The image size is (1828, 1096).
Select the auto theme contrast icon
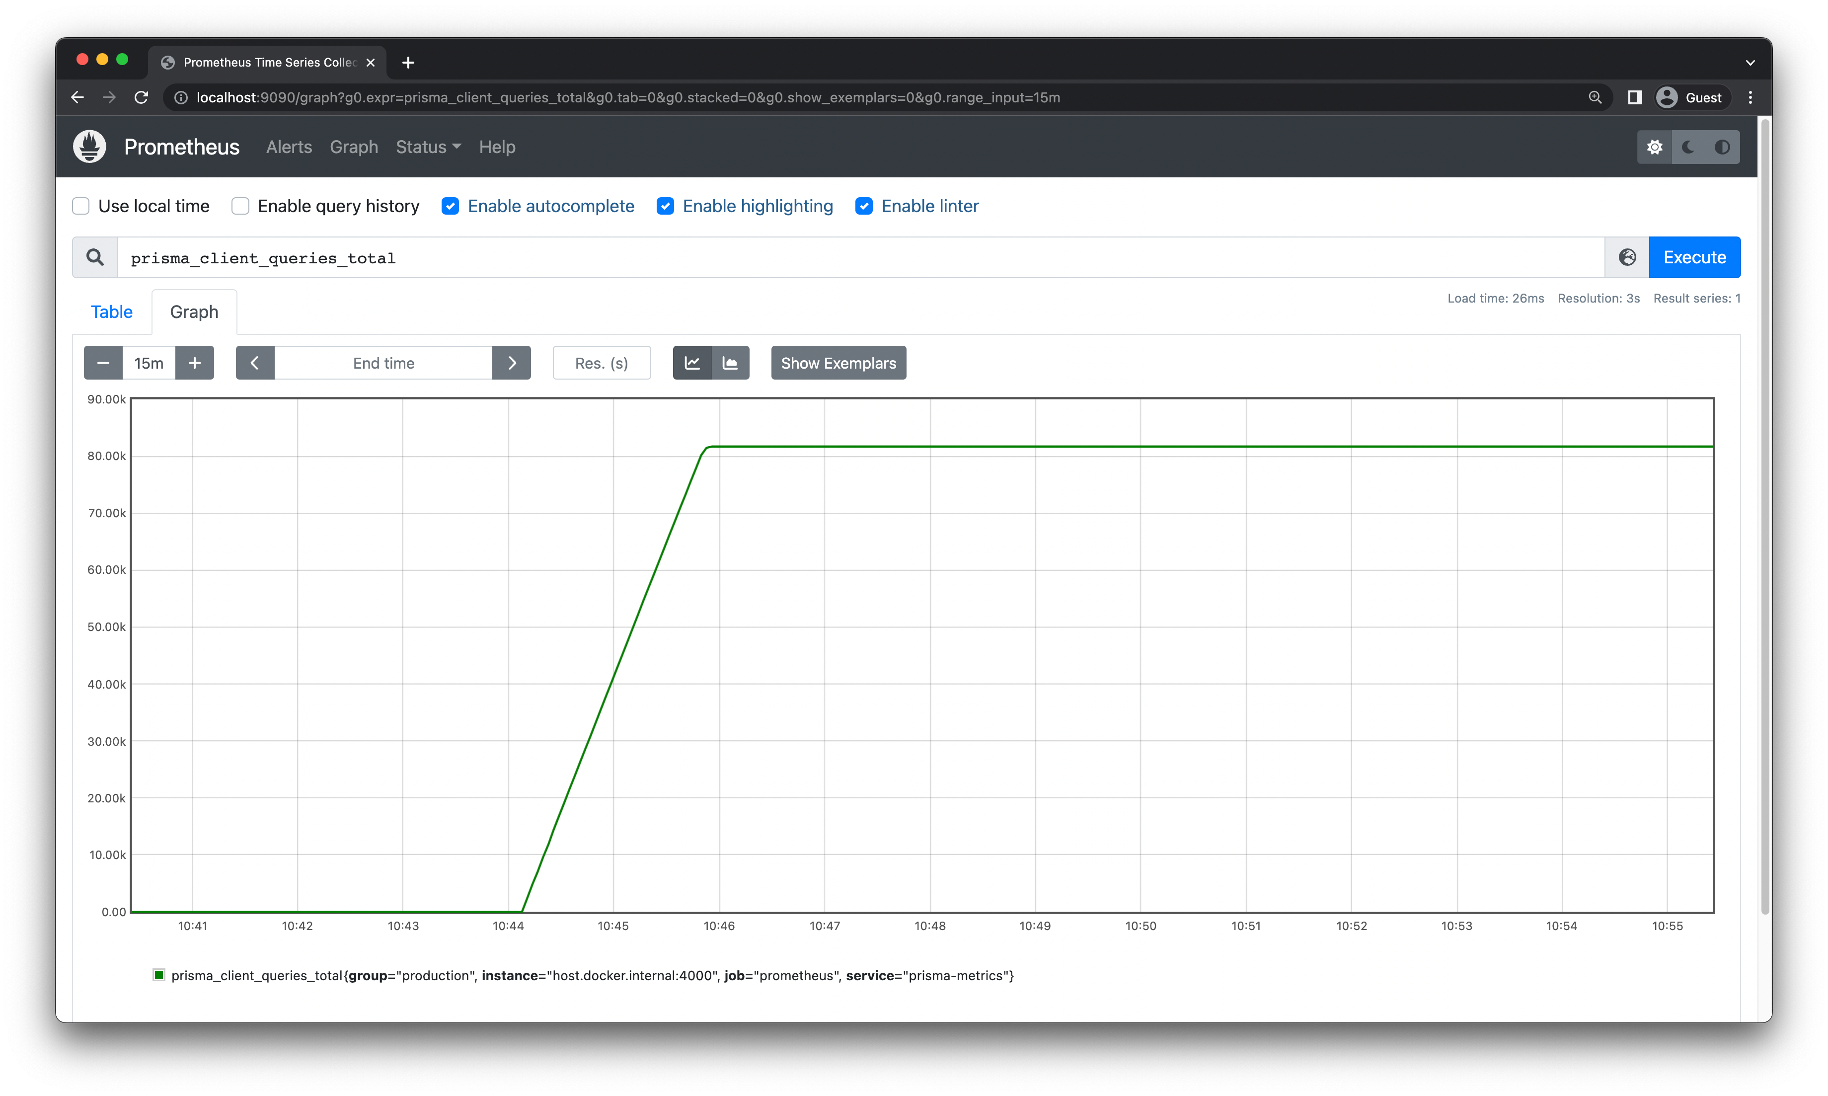click(x=1722, y=147)
